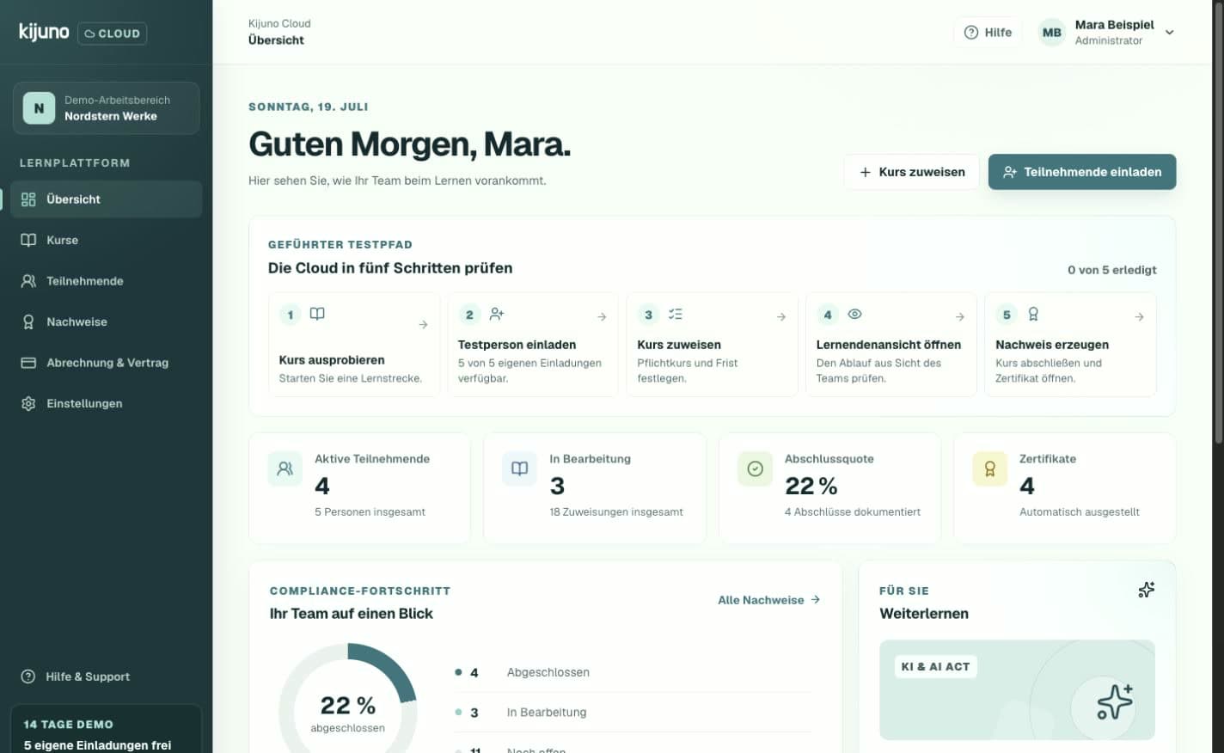Click the award icon in step 5
The width and height of the screenshot is (1224, 753).
click(x=1033, y=315)
